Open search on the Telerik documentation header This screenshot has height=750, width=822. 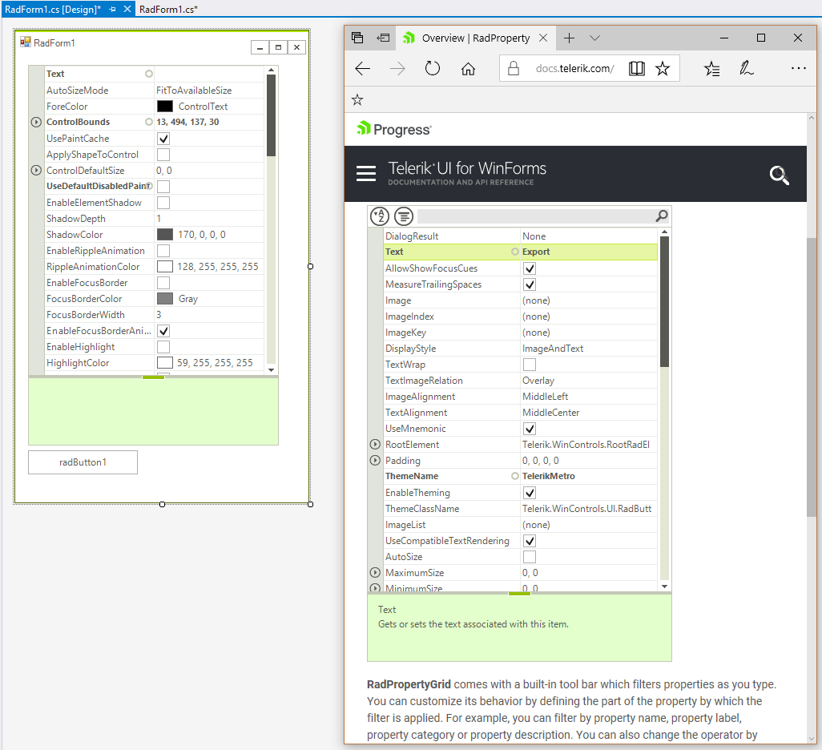coord(779,175)
